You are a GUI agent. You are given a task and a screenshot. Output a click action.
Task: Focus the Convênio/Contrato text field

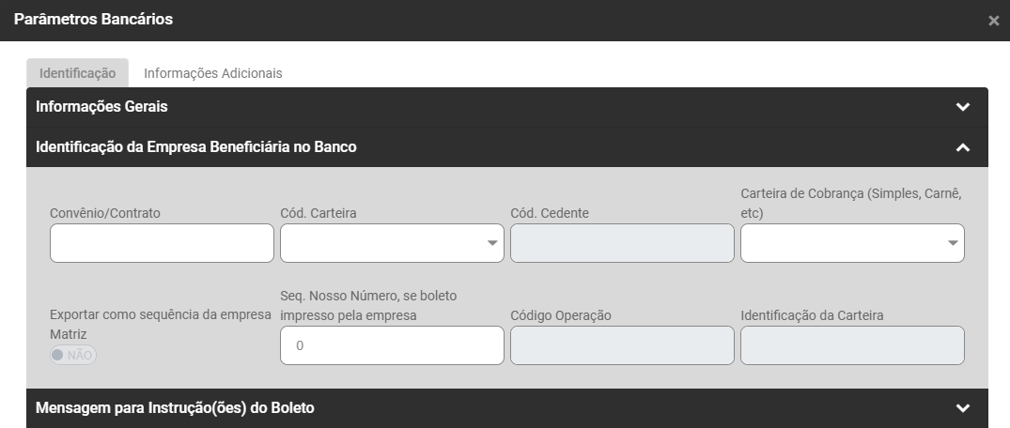[x=162, y=243]
